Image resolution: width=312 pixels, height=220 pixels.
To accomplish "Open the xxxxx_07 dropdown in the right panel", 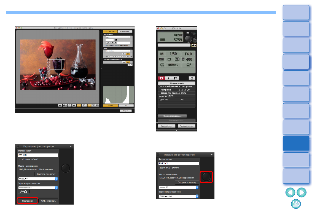I will [179, 187].
